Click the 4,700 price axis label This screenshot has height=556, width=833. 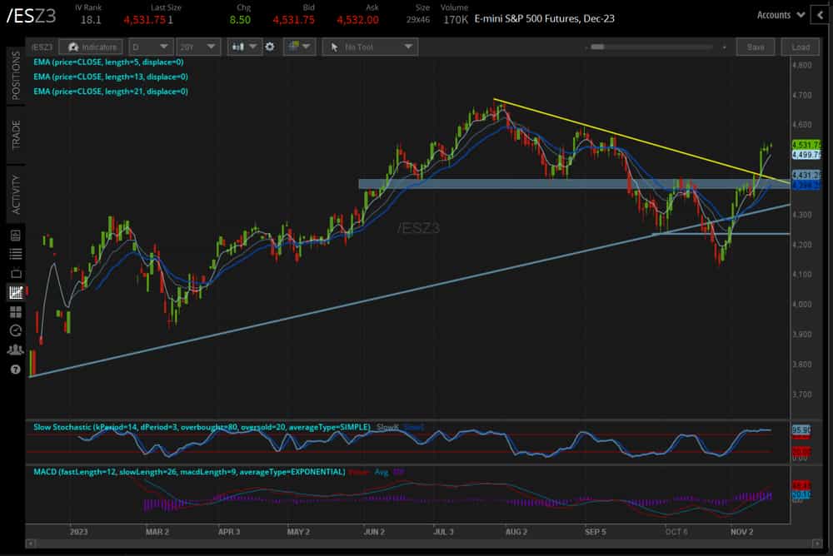(x=801, y=95)
